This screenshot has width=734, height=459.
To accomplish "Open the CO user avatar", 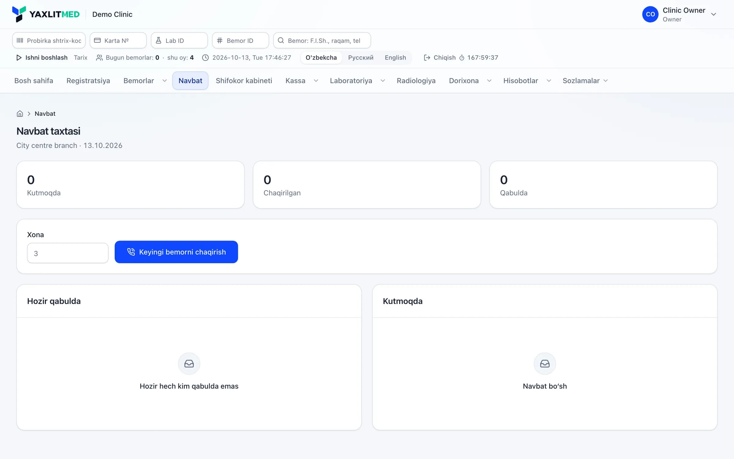I will click(650, 14).
